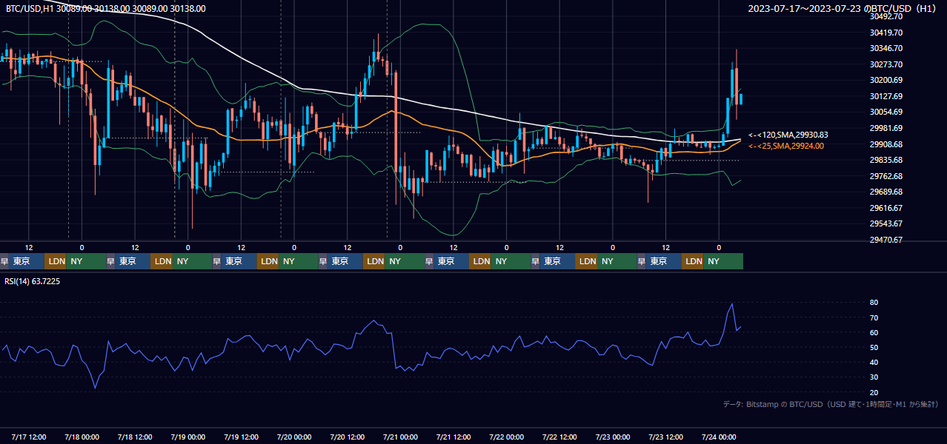Click the RSI line's lowest dip near 20
947x444 pixels.
(95, 387)
